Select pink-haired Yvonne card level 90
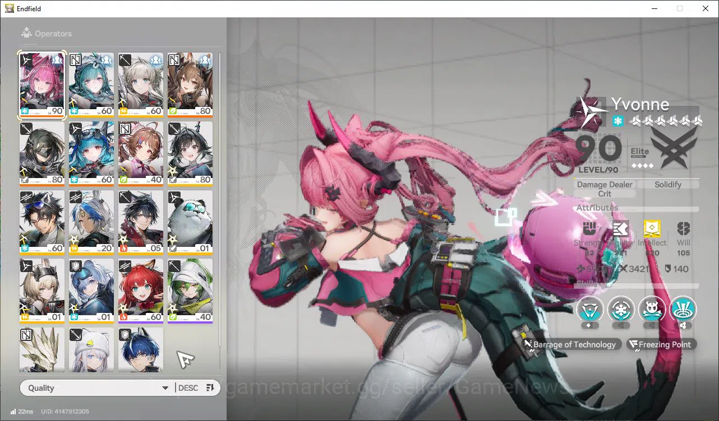This screenshot has width=719, height=421. (x=42, y=85)
